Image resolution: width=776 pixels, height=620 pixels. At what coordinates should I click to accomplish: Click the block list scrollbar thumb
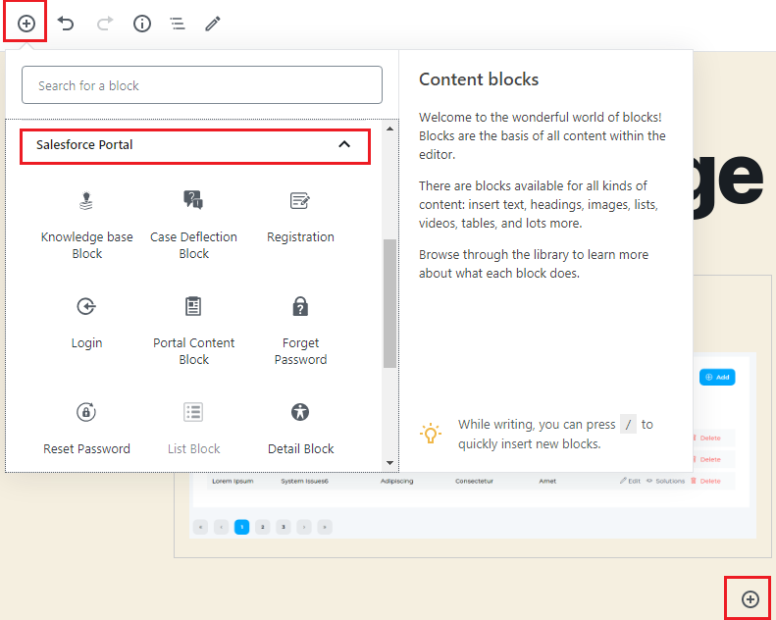point(389,304)
